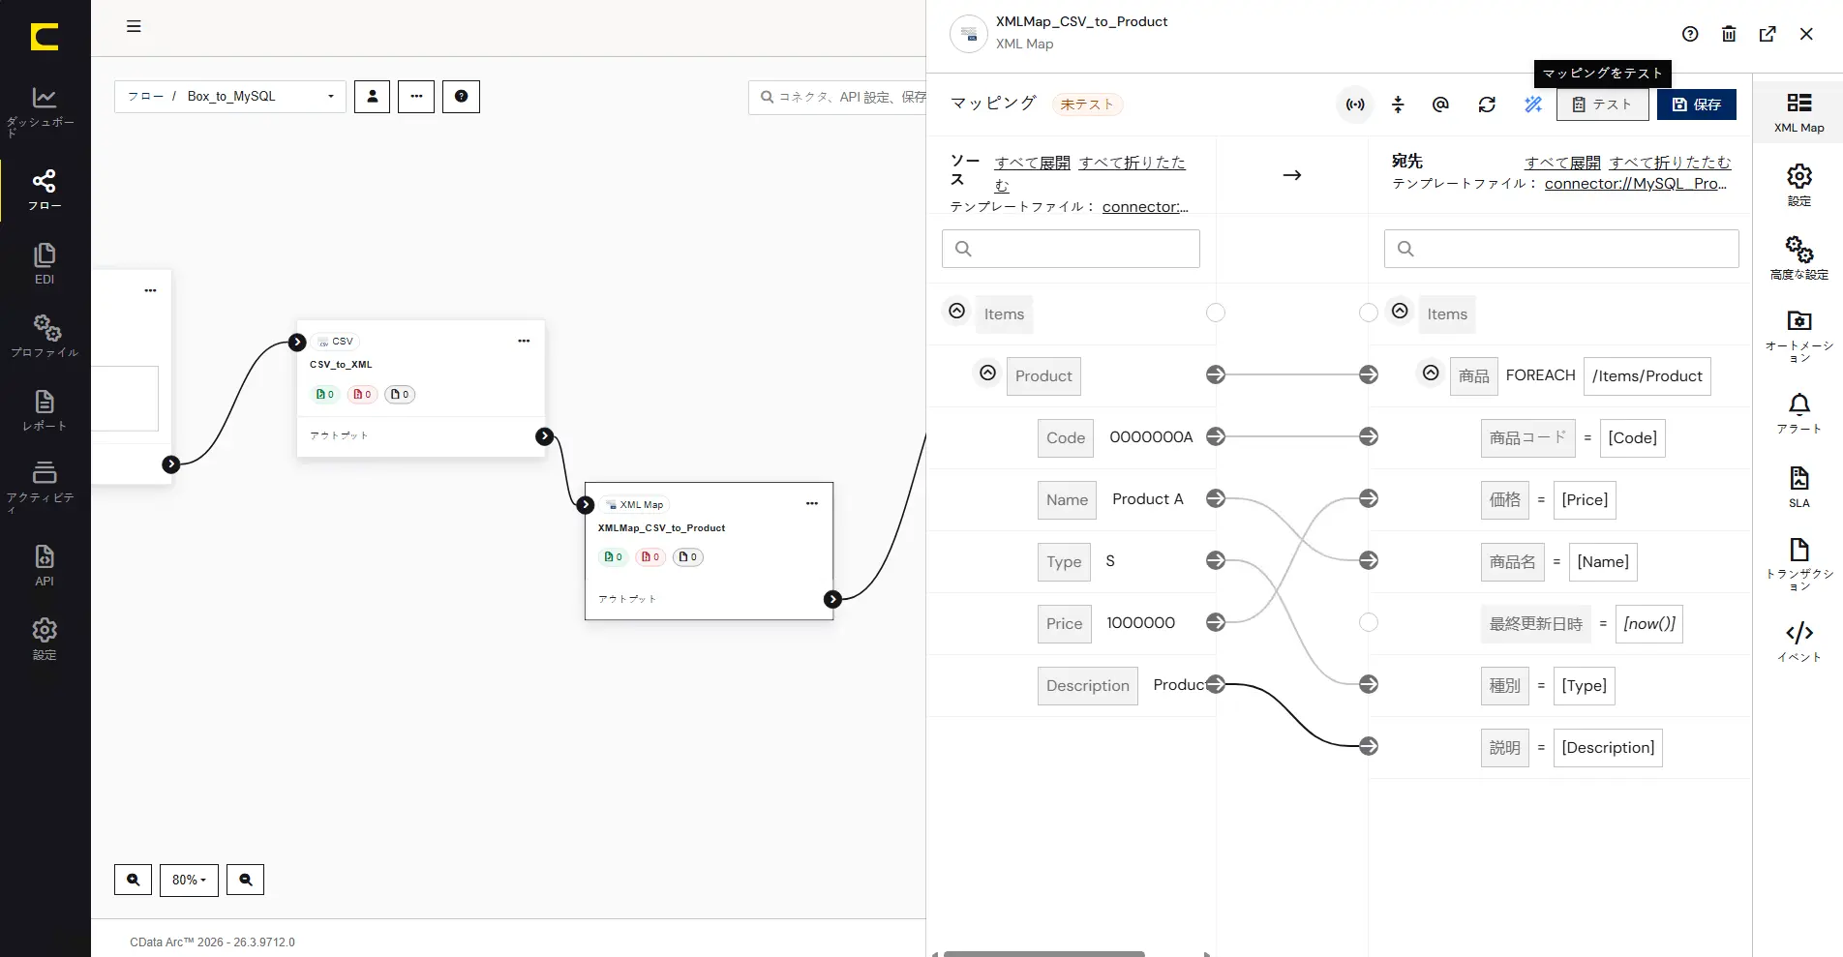This screenshot has width=1843, height=957.
Task: Click the horizontal scrollbar under the mapping panel
Action: tap(1043, 953)
